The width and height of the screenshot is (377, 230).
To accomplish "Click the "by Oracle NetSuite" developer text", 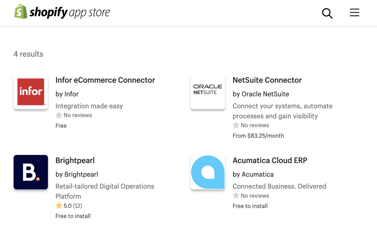I will 261,94.
